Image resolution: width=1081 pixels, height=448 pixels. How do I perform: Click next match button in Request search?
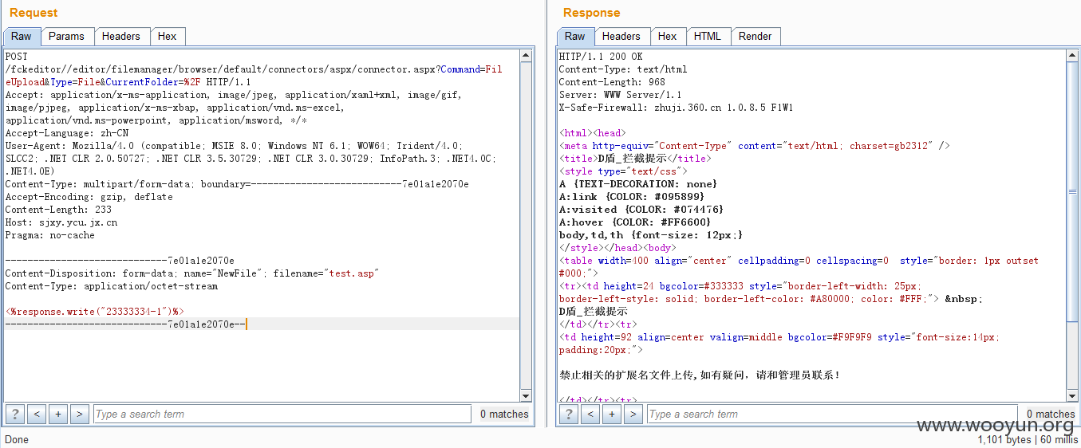click(79, 414)
